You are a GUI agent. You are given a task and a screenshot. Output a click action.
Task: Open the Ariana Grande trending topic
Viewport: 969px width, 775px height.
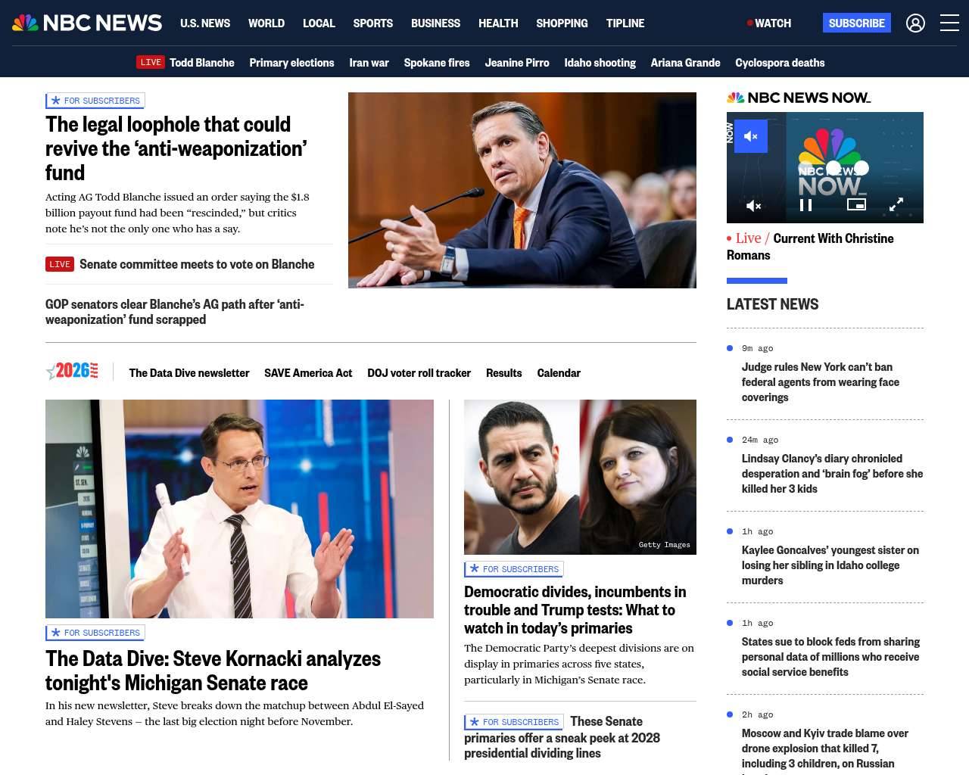[685, 63]
